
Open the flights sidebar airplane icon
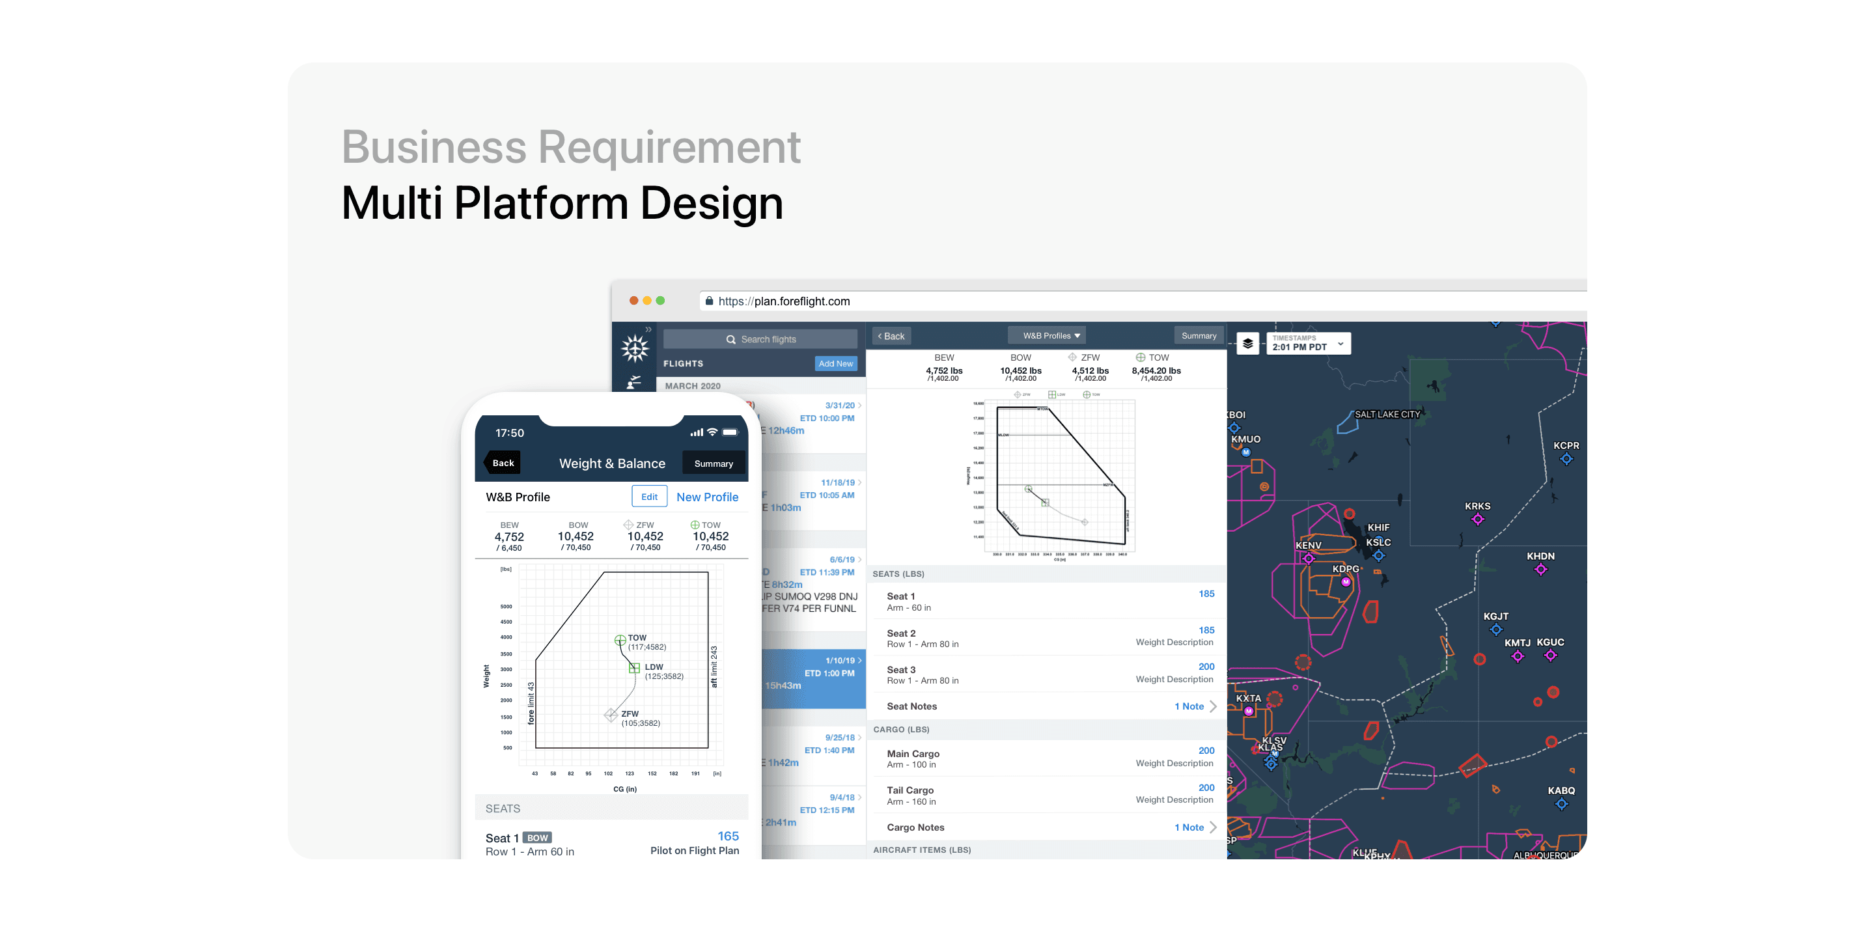click(634, 381)
